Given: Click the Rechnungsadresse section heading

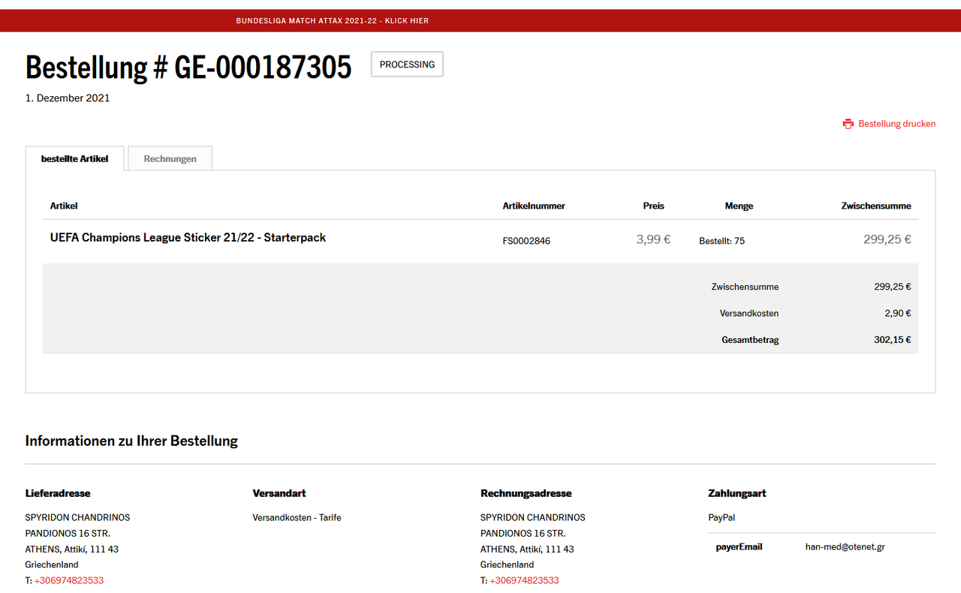Looking at the screenshot, I should tap(526, 493).
